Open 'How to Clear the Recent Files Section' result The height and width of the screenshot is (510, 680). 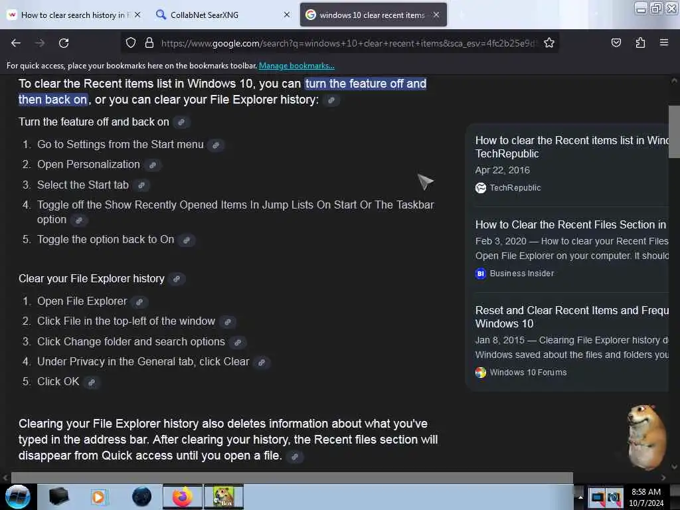point(572,224)
